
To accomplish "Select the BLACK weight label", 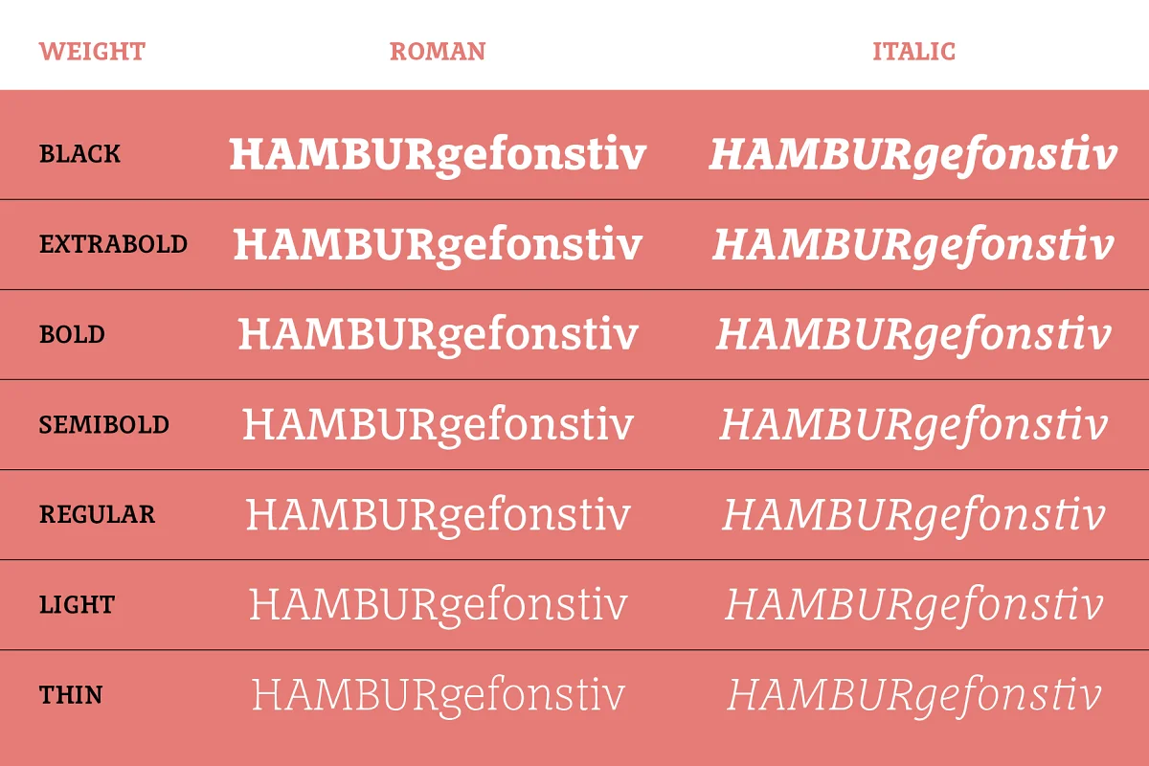I will coord(80,154).
